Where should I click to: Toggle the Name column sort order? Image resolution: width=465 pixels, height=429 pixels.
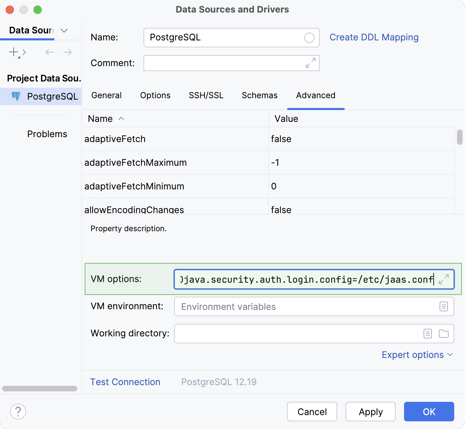tap(121, 119)
